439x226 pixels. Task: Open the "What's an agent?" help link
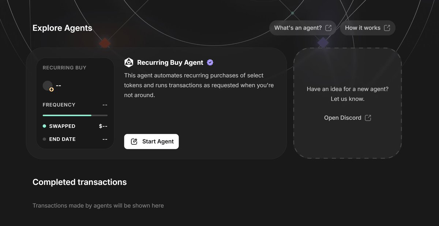tap(303, 28)
